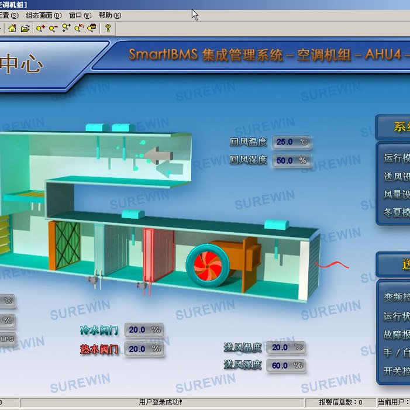Click the LPS value field on the left edge
The image size is (410, 410).
(8, 339)
